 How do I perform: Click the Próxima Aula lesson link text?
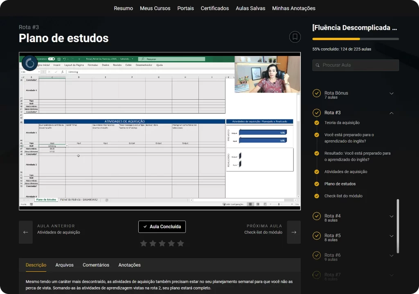coord(263,232)
